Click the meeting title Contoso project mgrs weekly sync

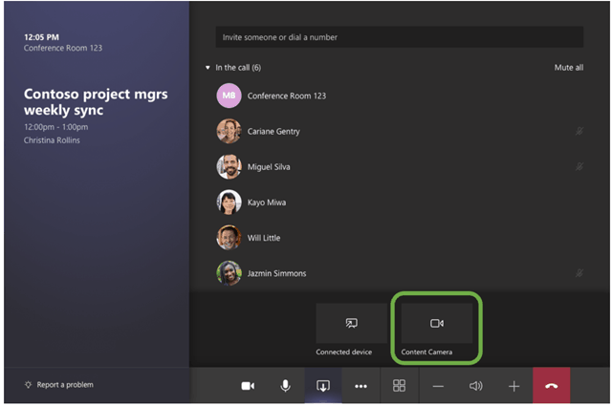tap(96, 102)
